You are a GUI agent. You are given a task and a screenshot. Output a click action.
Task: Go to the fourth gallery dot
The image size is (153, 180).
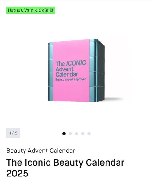83,134
